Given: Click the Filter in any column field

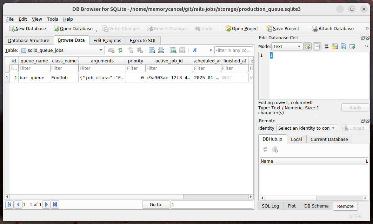Looking at the screenshot, I should point(233,50).
